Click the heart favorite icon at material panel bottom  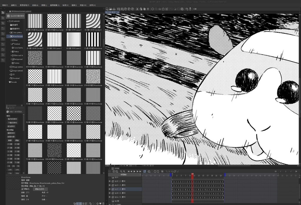coord(100,204)
